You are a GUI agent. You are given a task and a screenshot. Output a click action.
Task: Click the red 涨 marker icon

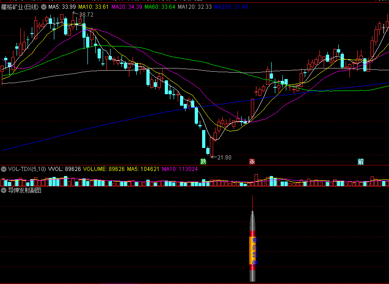[252, 162]
